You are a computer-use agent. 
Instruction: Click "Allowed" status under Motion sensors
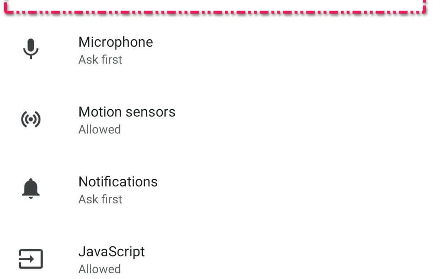99,129
